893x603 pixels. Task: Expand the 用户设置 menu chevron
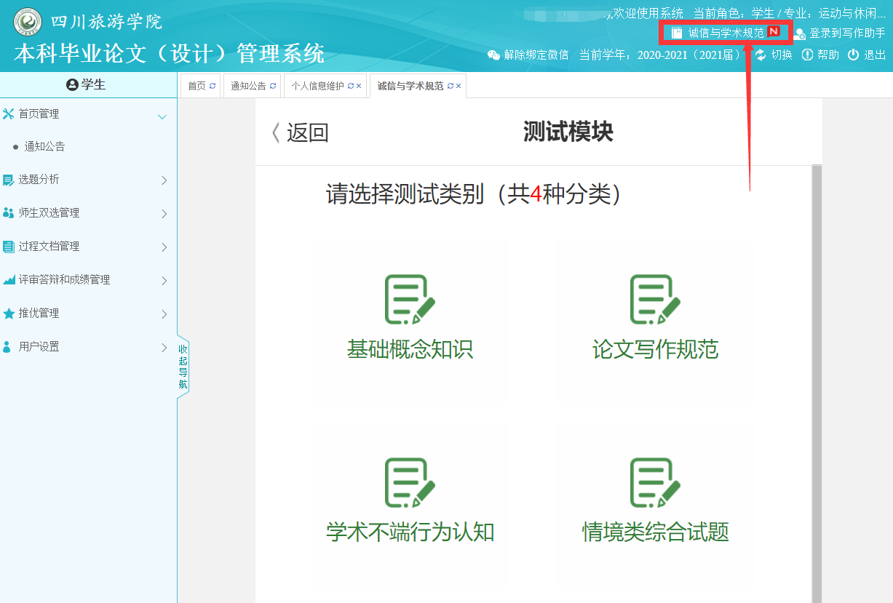point(164,348)
